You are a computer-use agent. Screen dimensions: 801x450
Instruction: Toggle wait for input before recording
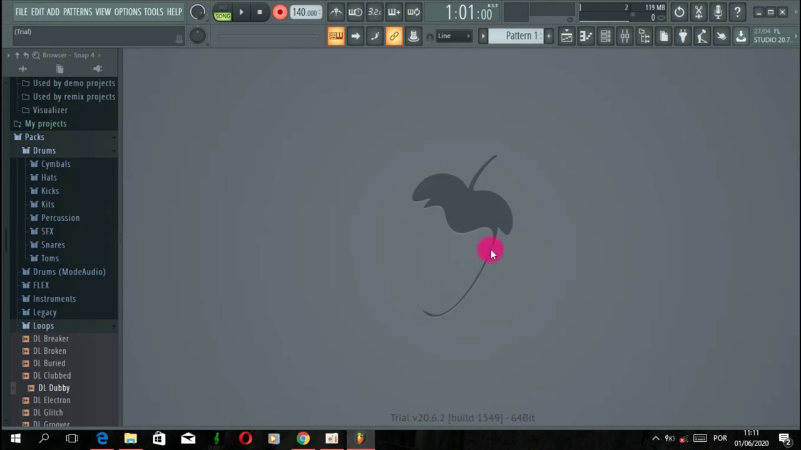355,12
